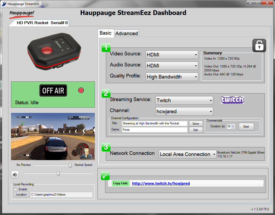Click the OFF AIR button

(x=53, y=91)
